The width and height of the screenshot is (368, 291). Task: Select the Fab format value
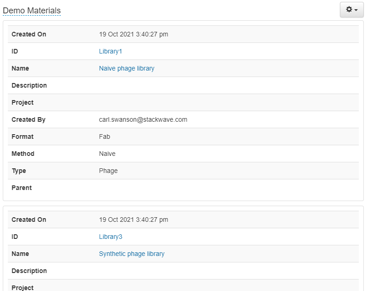click(105, 137)
